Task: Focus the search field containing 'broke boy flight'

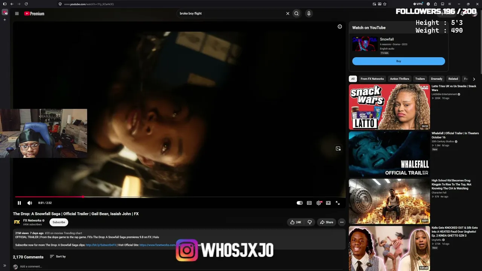Action: [x=230, y=14]
